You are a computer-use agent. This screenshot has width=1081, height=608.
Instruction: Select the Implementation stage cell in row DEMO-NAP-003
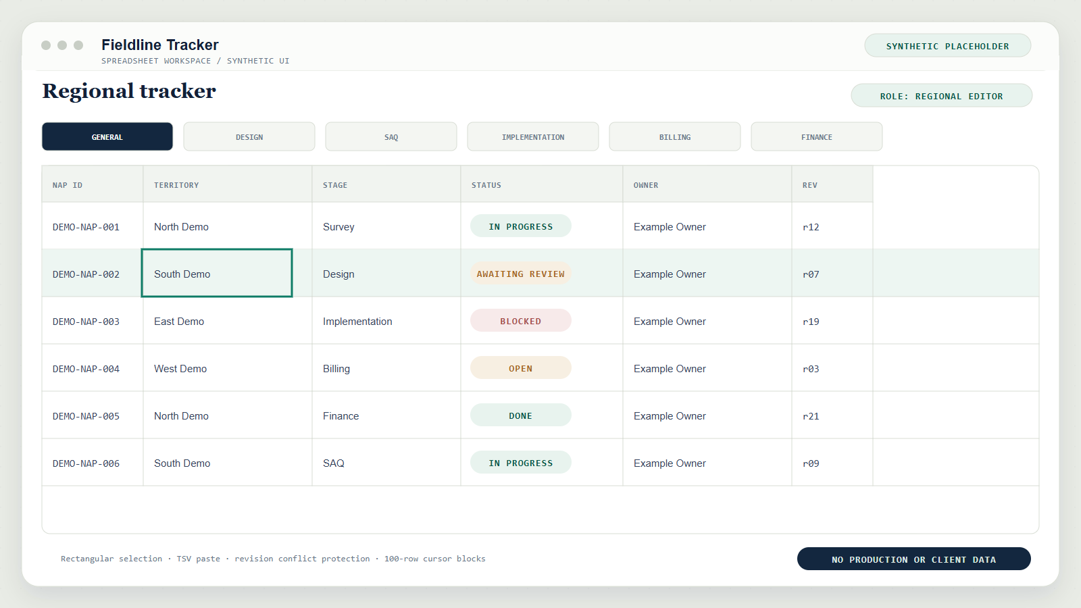(386, 321)
